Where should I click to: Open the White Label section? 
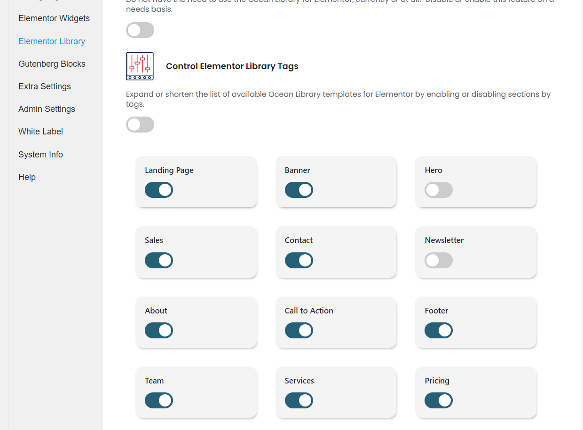click(x=40, y=132)
